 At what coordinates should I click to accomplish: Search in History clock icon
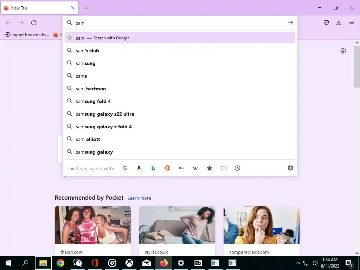[x=237, y=168]
